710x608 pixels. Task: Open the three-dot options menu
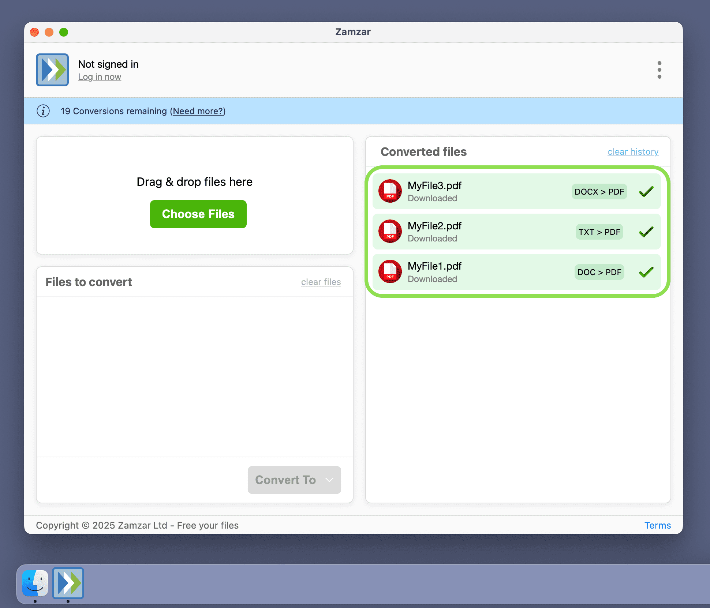659,70
